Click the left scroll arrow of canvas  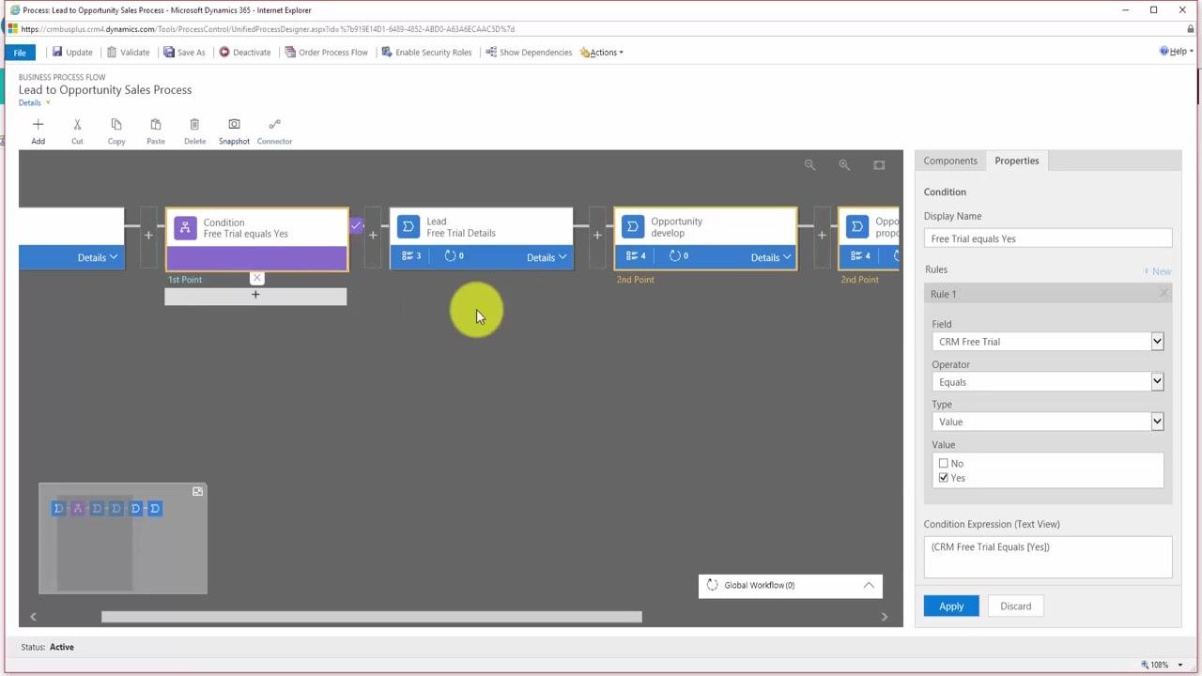pos(33,617)
